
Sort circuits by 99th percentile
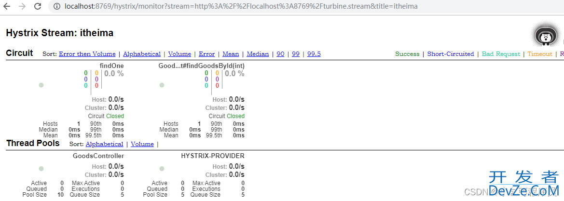[x=296, y=54]
